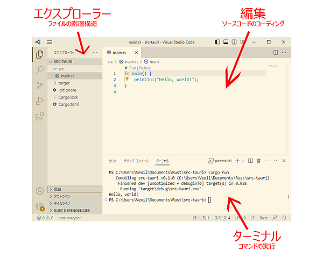Open the Cargo.toml file in explorer

[68, 104]
